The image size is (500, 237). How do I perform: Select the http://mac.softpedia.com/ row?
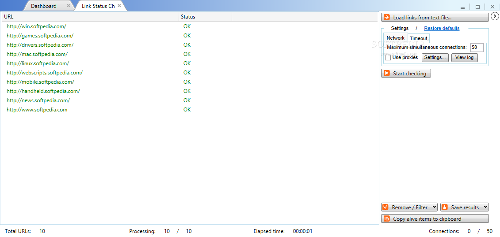click(189, 54)
